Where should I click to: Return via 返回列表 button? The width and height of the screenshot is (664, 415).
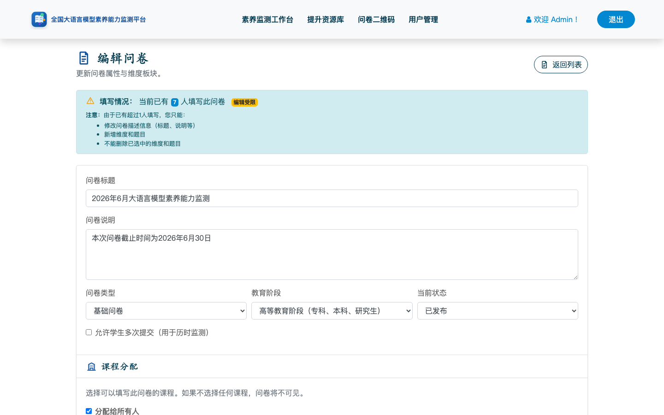pos(561,65)
